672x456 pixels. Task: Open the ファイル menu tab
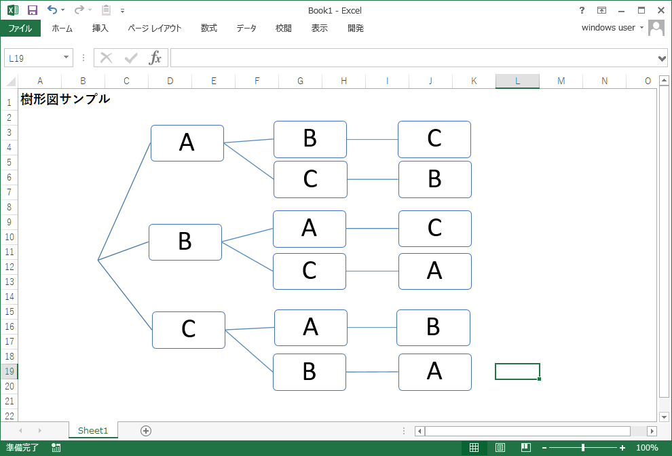tap(20, 28)
